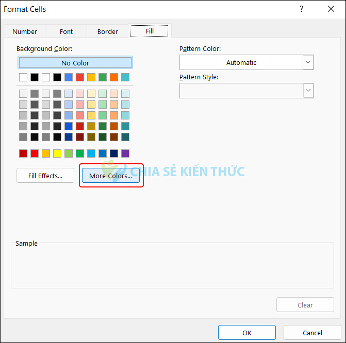
Task: Choose light green in bottom standard colors row
Action: pos(69,153)
